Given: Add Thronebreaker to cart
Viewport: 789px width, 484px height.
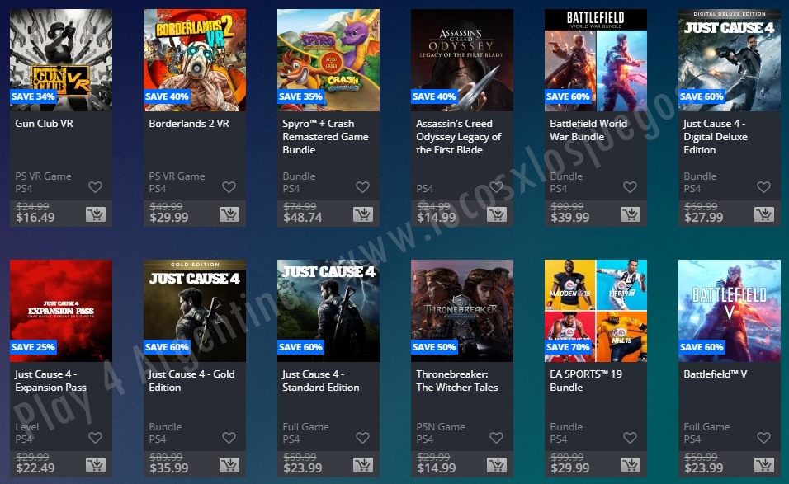Looking at the screenshot, I should 497,465.
